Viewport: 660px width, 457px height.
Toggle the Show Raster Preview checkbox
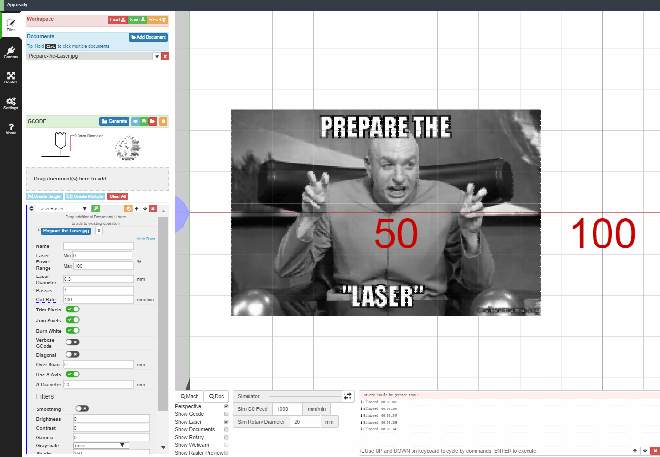[226, 453]
